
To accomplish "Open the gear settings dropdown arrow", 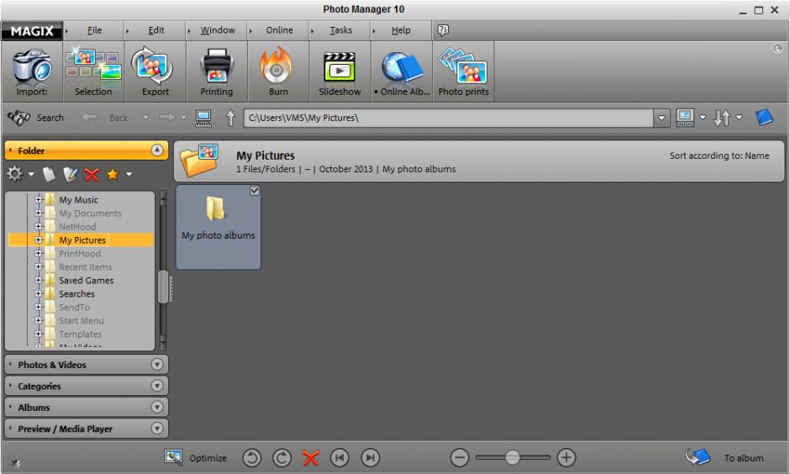I will 31,174.
